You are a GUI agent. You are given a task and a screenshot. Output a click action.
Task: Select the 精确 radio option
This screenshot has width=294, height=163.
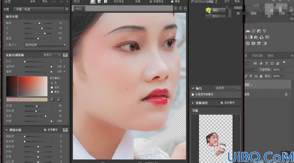[x=172, y=2]
